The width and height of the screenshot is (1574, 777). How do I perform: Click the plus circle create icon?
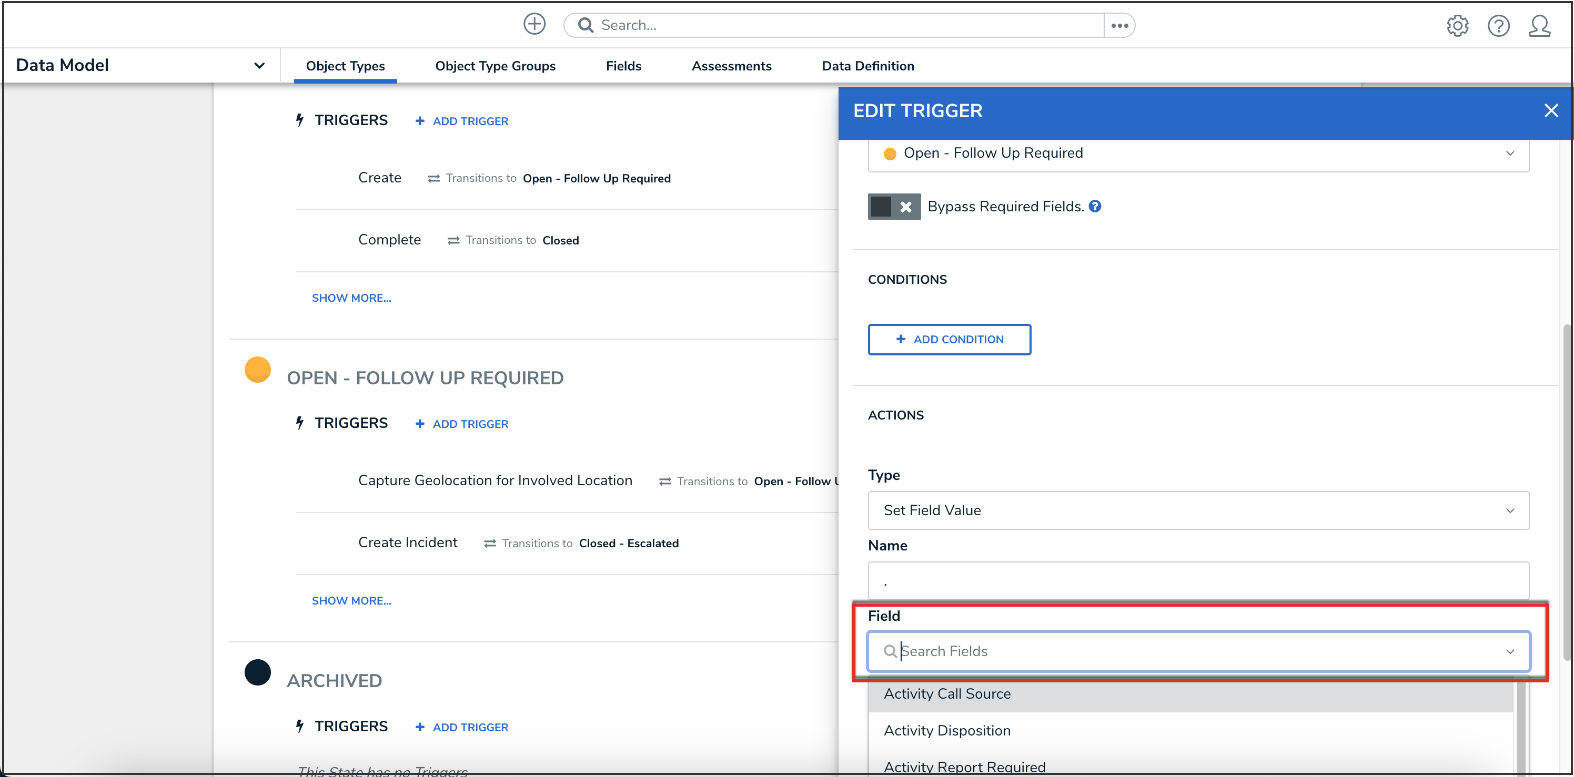point(534,24)
